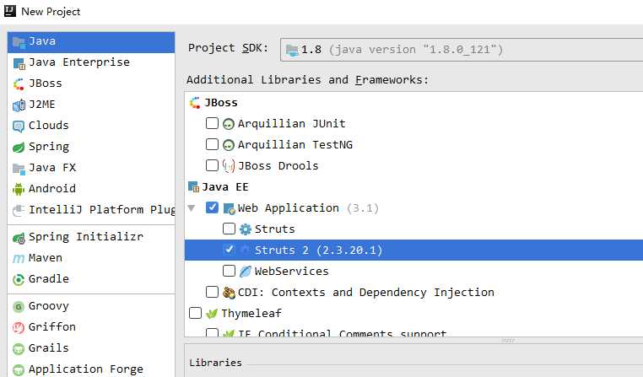
Task: Click the JBoss icon in project list
Action: (x=19, y=84)
